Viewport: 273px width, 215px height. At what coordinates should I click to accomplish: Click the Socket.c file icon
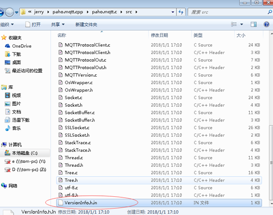[x=61, y=97]
